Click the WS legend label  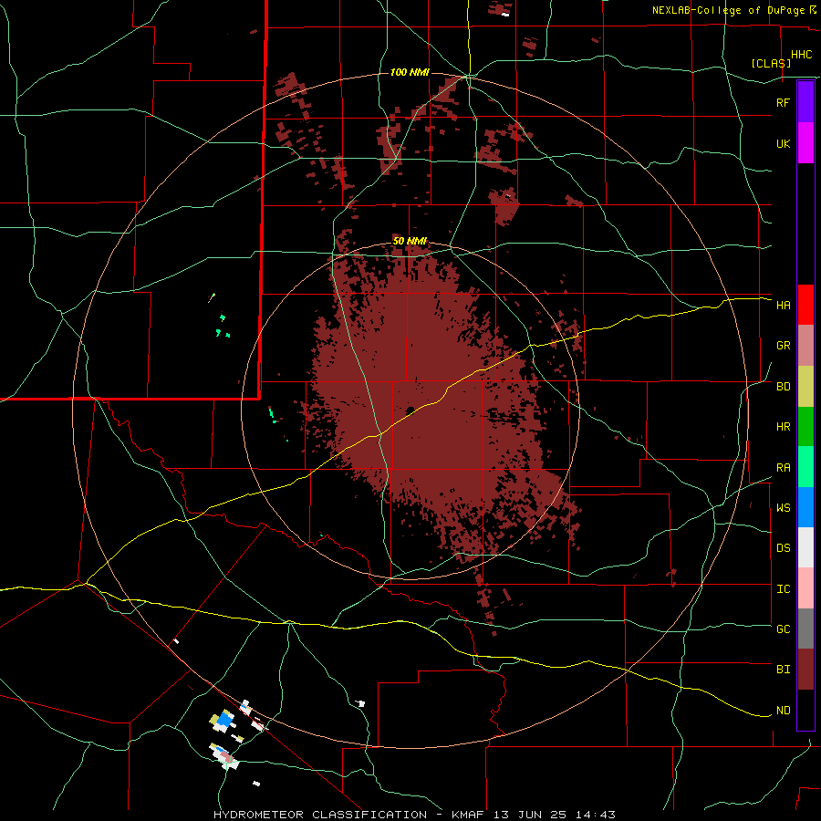(x=783, y=508)
